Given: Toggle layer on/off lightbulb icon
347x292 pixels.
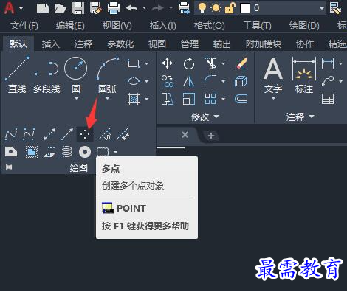Looking at the screenshot, I should [x=202, y=8].
